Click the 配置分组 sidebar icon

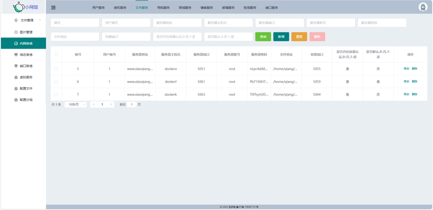[16, 100]
